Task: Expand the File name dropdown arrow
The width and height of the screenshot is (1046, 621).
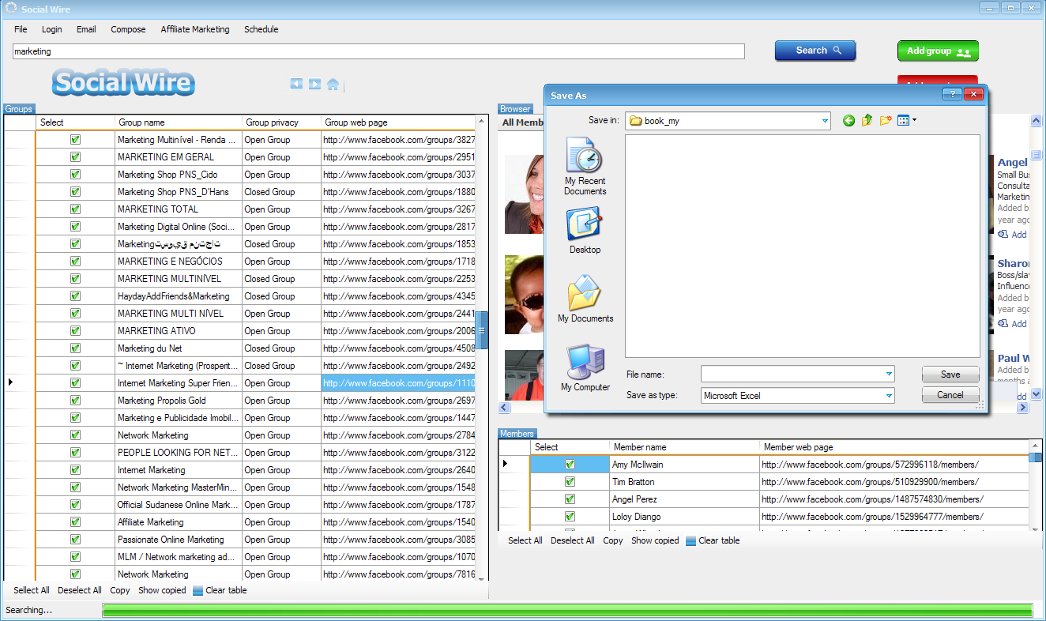Action: [889, 374]
